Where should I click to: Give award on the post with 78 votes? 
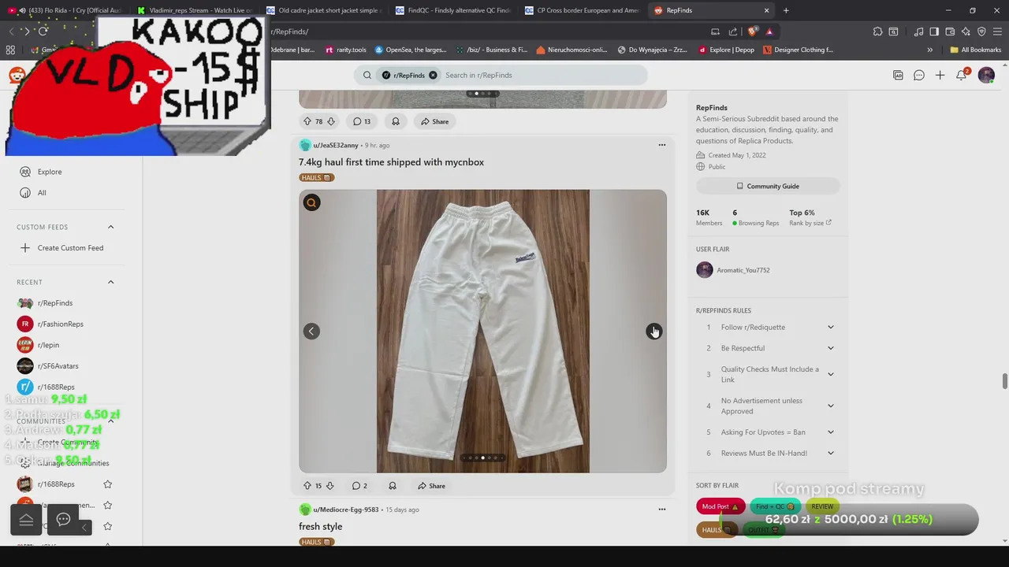[396, 121]
